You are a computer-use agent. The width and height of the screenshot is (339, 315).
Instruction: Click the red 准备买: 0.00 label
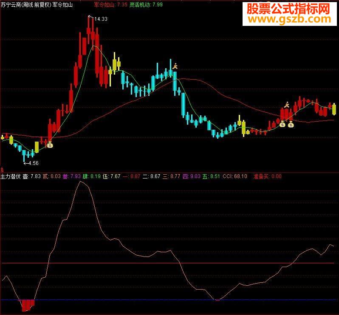[x=268, y=176]
